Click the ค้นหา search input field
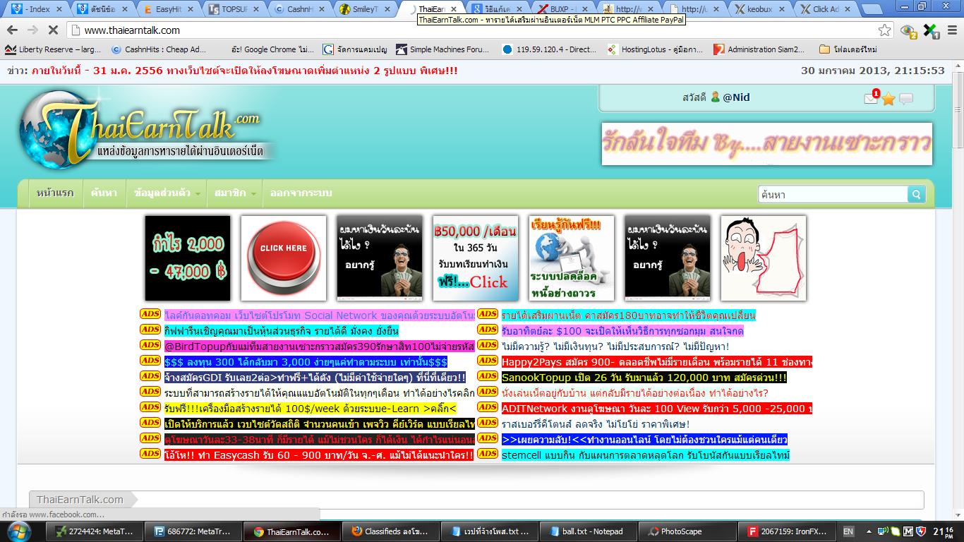This screenshot has height=542, width=964. 833,195
